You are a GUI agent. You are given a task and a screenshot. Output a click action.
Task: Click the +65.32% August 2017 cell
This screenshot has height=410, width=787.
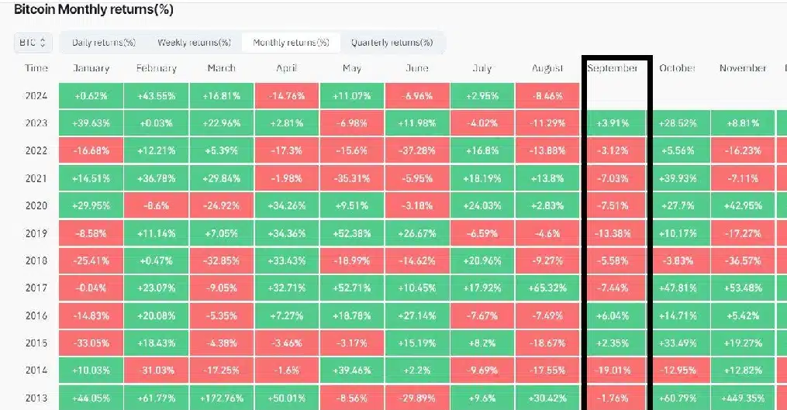(547, 288)
